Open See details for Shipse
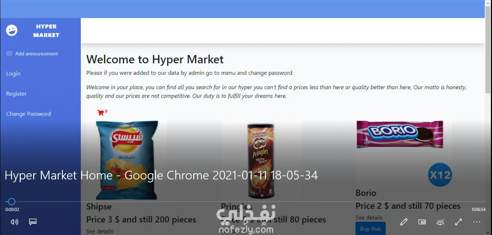Image resolution: width=492 pixels, height=235 pixels. (100, 231)
